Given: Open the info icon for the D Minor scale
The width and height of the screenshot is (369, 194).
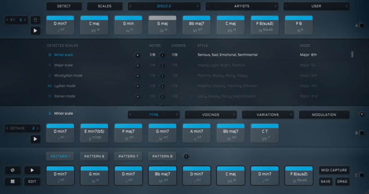Looking at the screenshot, I should pos(162,55).
